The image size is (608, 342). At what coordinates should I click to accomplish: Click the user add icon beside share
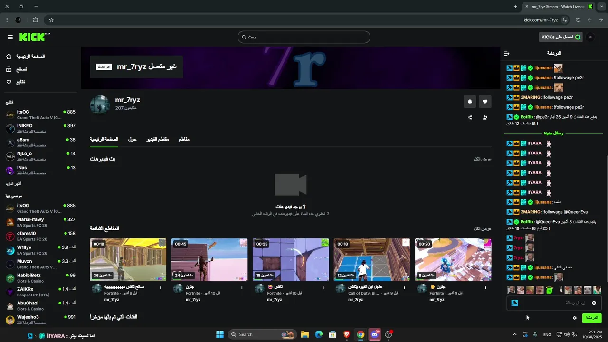click(485, 117)
